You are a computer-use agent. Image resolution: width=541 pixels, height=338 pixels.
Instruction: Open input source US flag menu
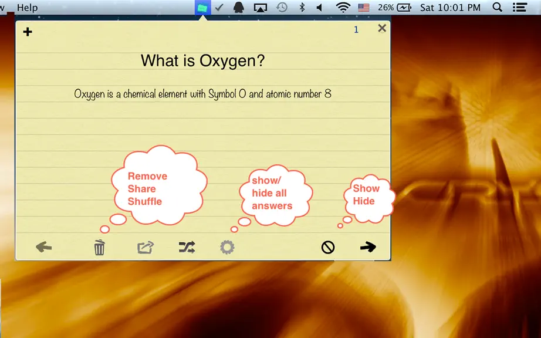(x=364, y=8)
